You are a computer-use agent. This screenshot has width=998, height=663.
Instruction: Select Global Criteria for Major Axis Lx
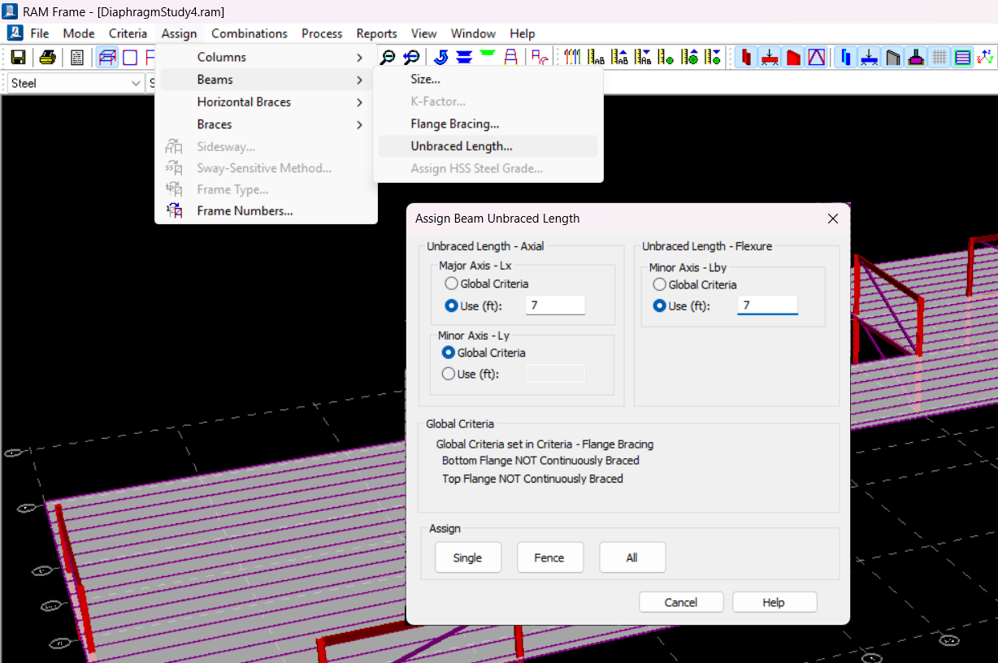[x=452, y=284]
